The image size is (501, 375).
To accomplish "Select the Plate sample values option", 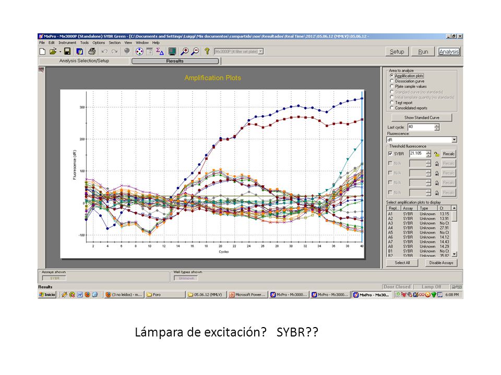I will point(392,86).
